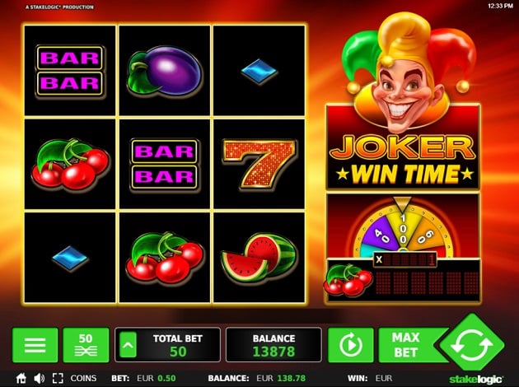Viewport: 519px width, 387px height.
Task: Click the purple plum symbol
Action: (x=165, y=71)
